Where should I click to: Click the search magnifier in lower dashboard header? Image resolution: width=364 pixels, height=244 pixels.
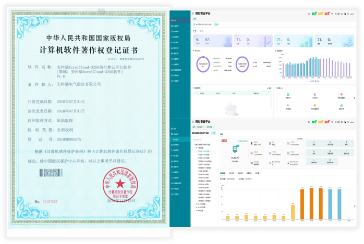click(309, 122)
